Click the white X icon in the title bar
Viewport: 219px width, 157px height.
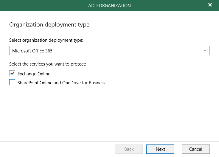click(x=210, y=5)
